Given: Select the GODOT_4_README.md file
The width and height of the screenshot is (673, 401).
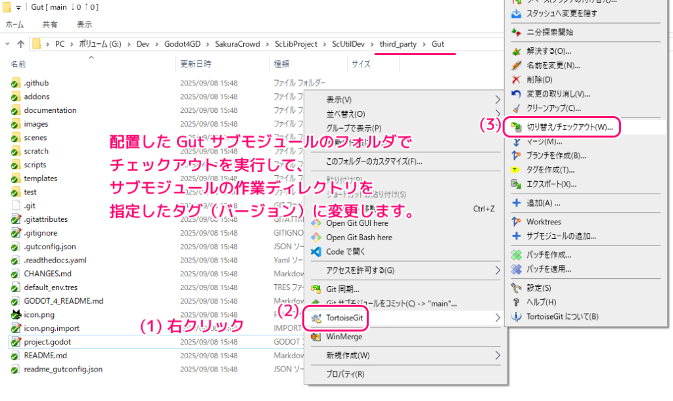Looking at the screenshot, I should [x=64, y=301].
